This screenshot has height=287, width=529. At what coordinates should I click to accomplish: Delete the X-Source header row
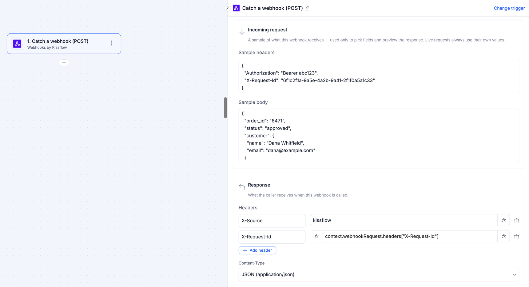[x=516, y=221]
